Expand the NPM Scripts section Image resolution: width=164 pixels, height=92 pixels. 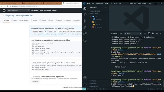coord(95,86)
